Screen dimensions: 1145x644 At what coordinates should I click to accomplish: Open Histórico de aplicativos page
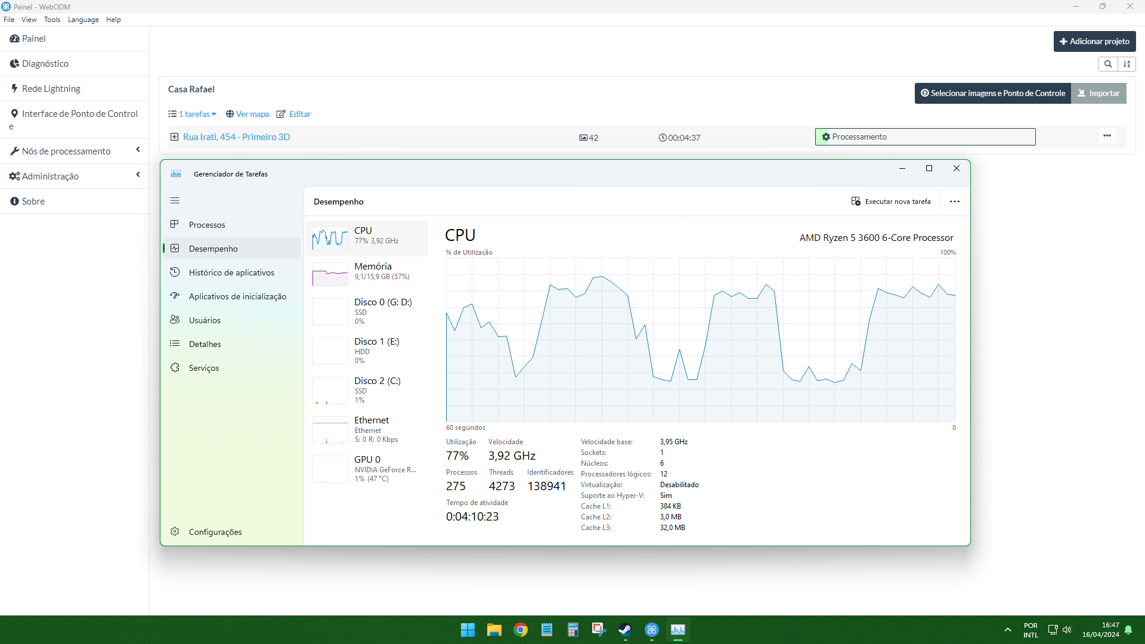(x=231, y=273)
